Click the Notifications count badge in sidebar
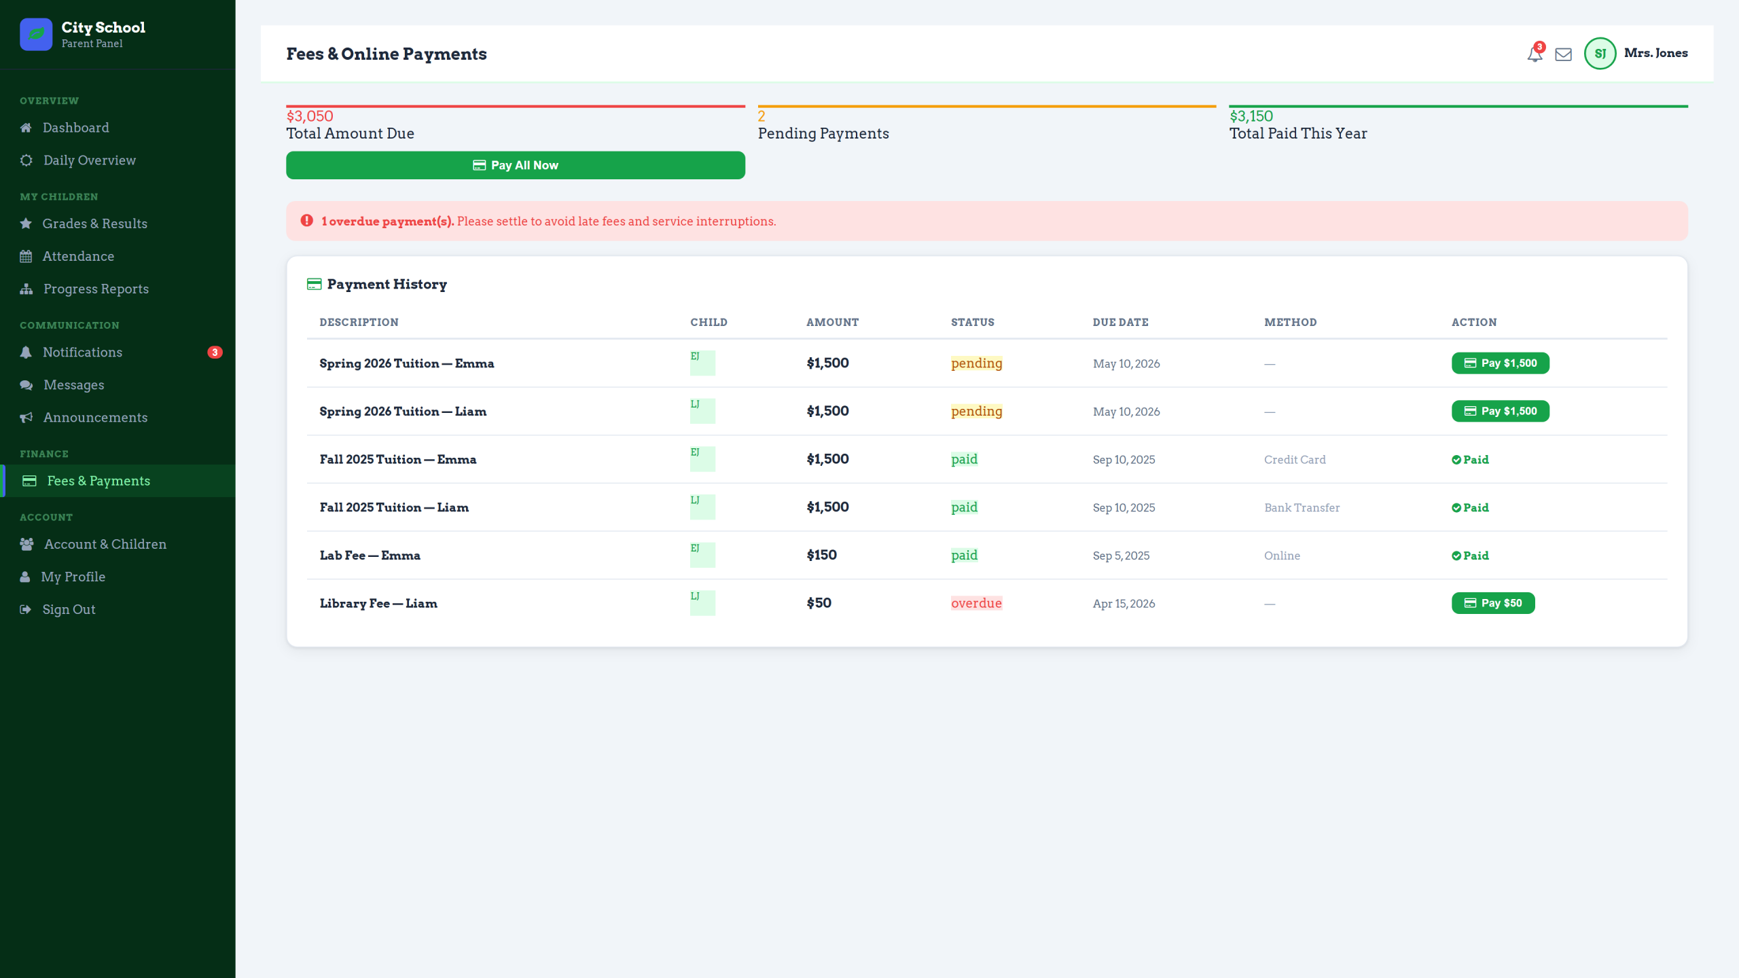The width and height of the screenshot is (1739, 978). (x=215, y=352)
